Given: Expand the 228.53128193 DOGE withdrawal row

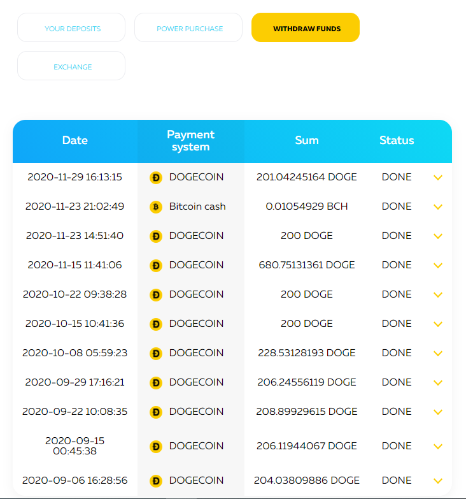Looking at the screenshot, I should coord(437,354).
